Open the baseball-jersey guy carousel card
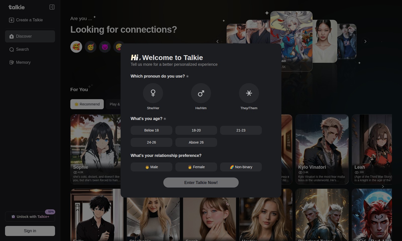402x241 pixels. click(x=236, y=34)
